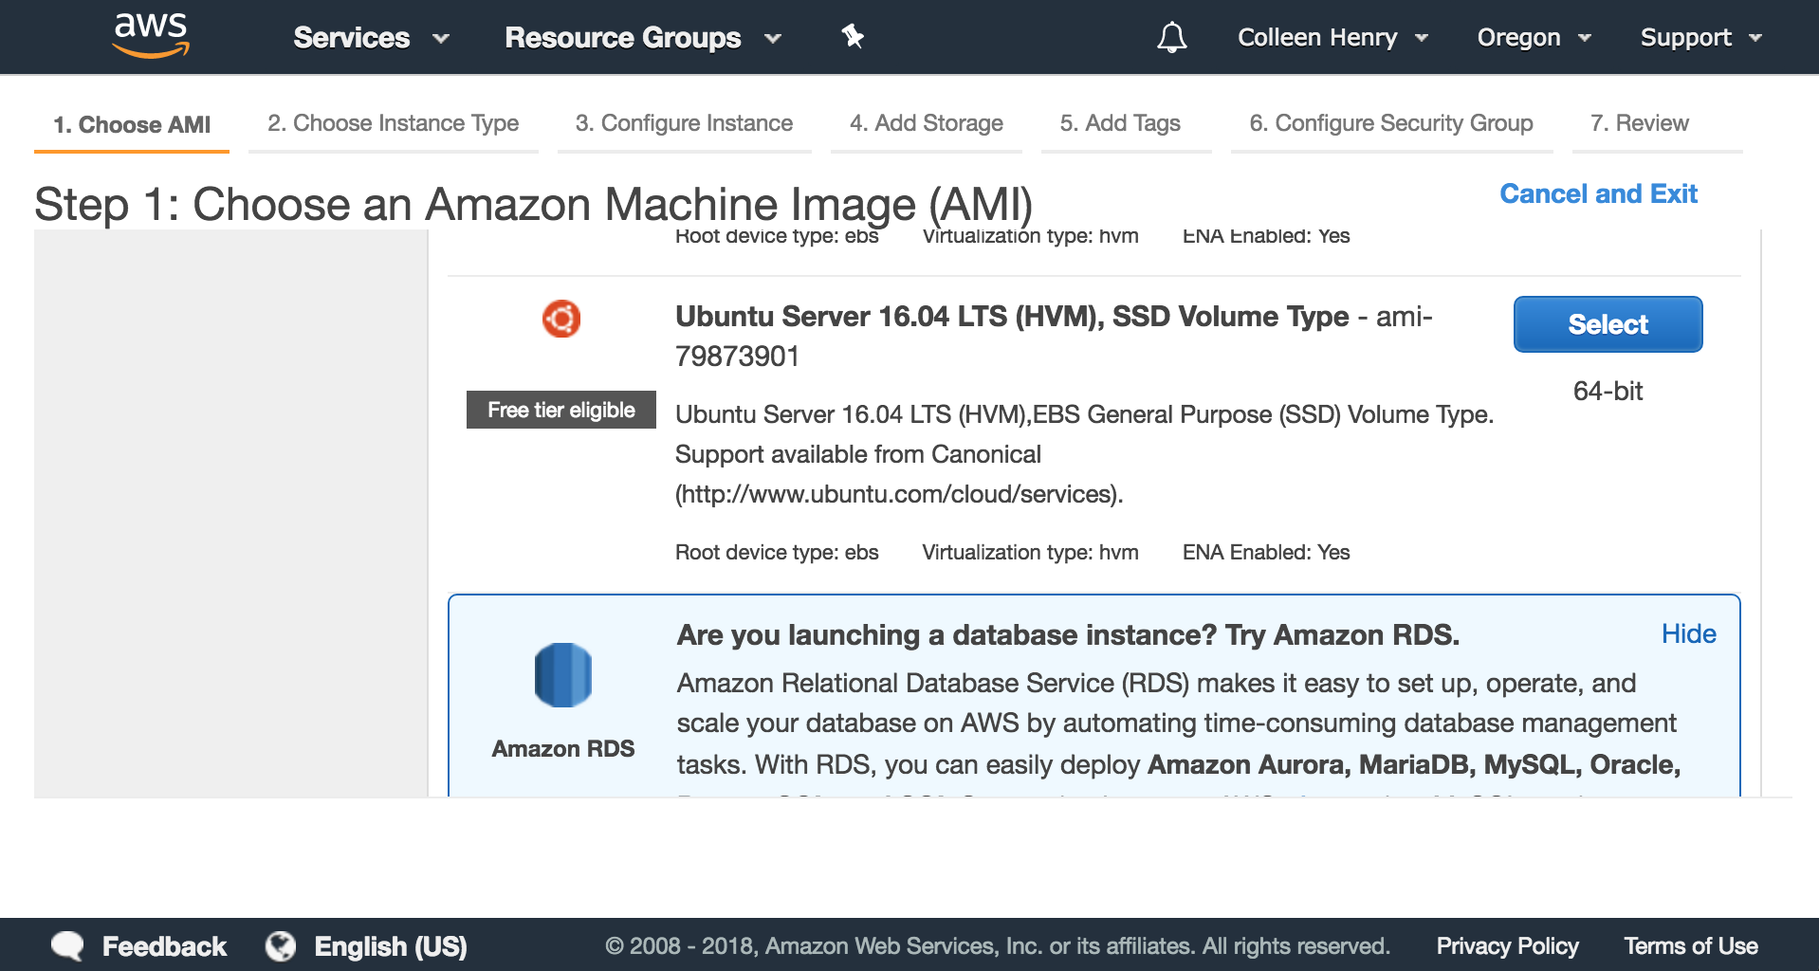Click the Cancel and Exit link

click(1598, 193)
